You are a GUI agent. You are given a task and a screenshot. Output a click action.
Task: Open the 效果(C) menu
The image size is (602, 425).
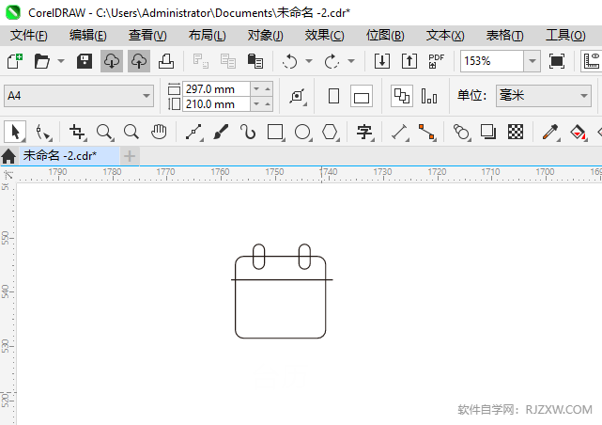pyautogui.click(x=325, y=36)
